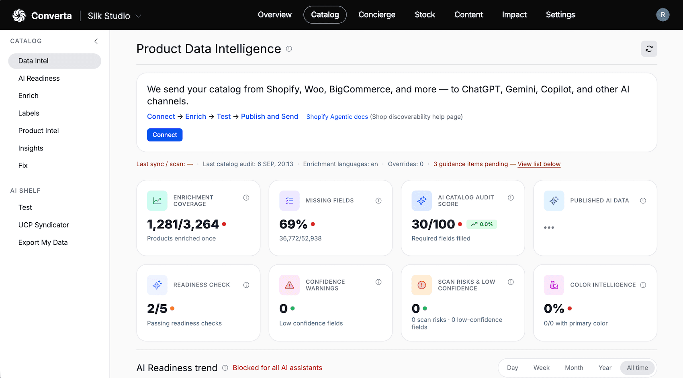Click the Missing Fields checklist icon

click(x=289, y=201)
